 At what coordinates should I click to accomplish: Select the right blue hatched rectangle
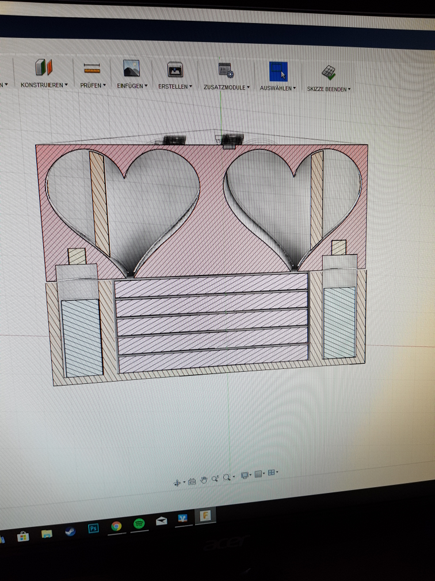tap(339, 323)
